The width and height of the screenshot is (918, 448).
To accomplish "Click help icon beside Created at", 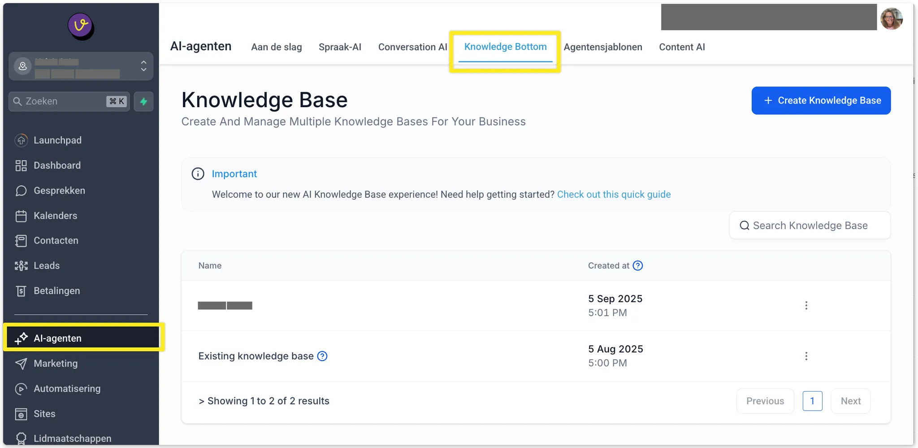I will coord(637,265).
